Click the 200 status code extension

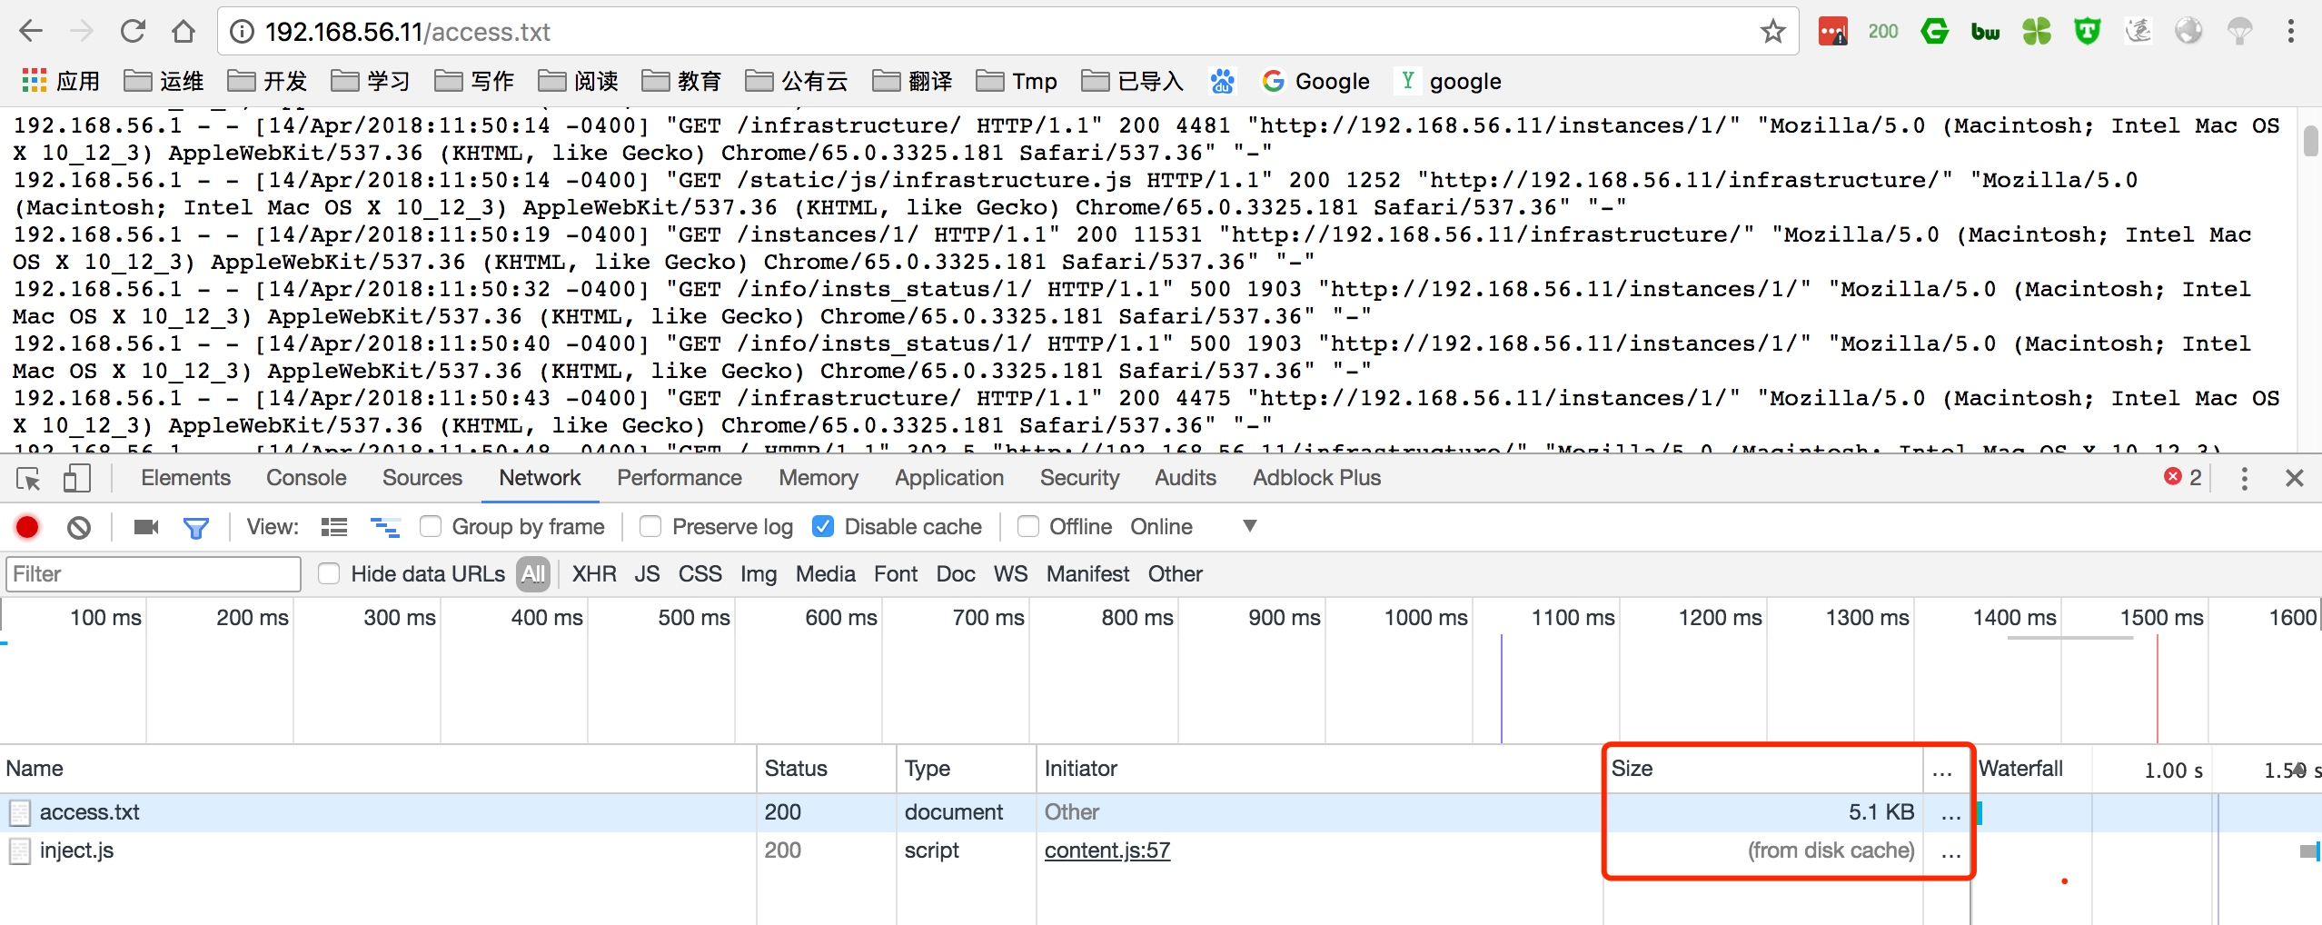1883,32
